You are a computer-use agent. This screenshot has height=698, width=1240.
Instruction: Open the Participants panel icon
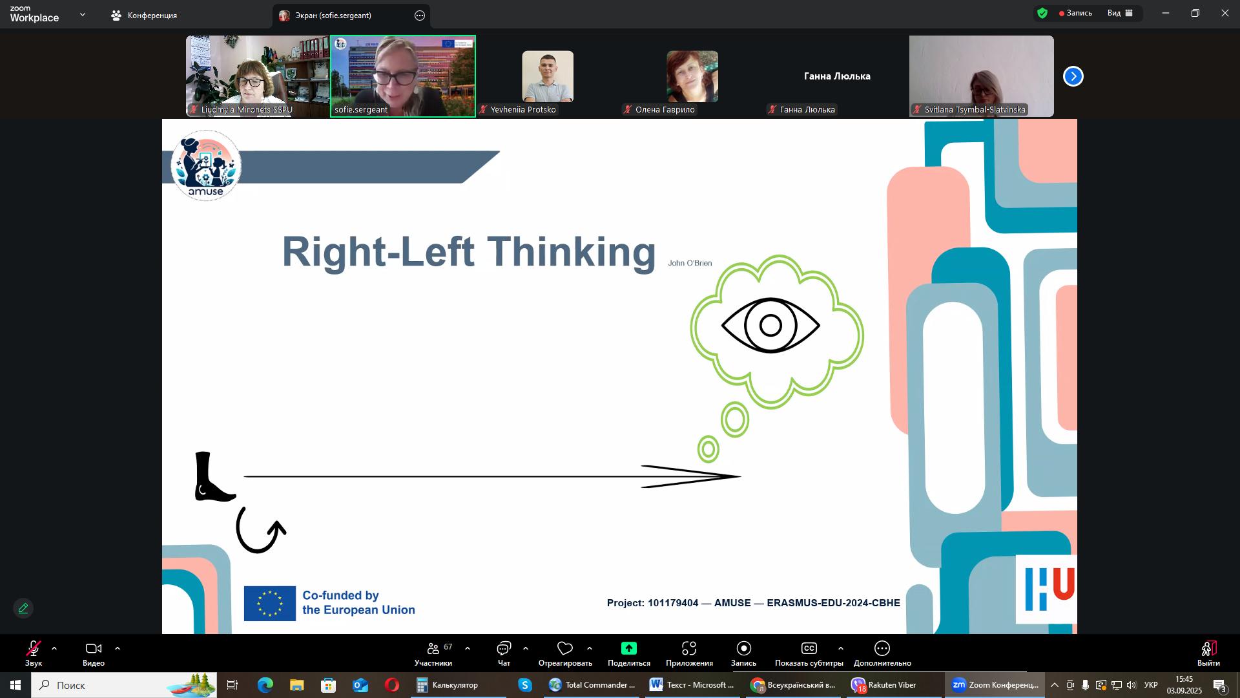point(433,649)
